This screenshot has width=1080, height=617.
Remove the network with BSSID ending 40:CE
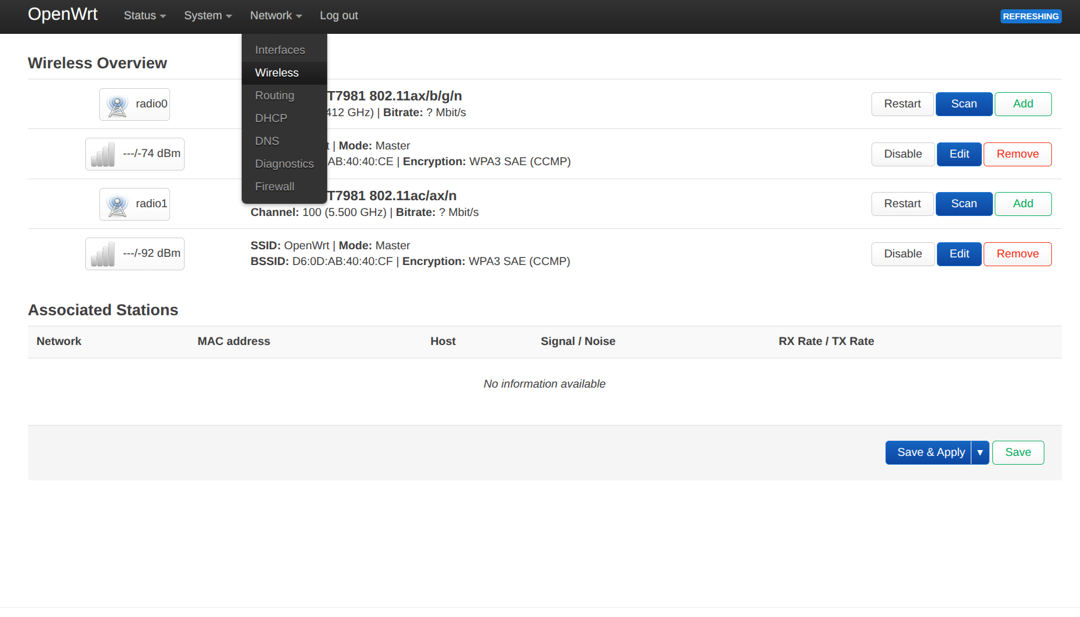coord(1018,154)
